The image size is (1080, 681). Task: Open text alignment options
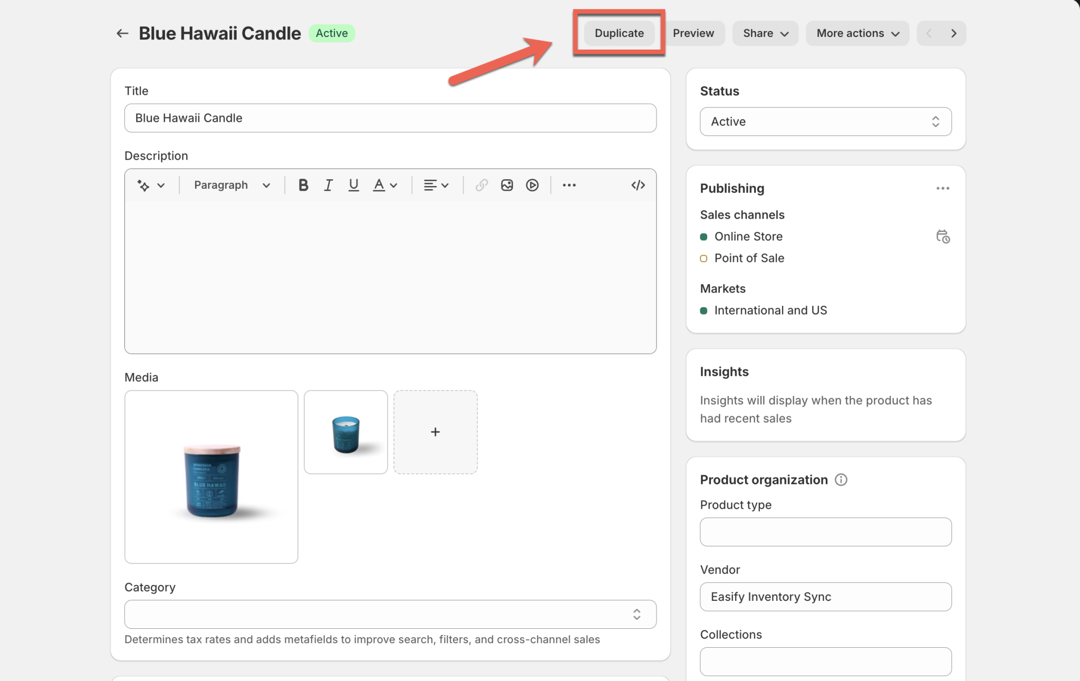pyautogui.click(x=436, y=185)
